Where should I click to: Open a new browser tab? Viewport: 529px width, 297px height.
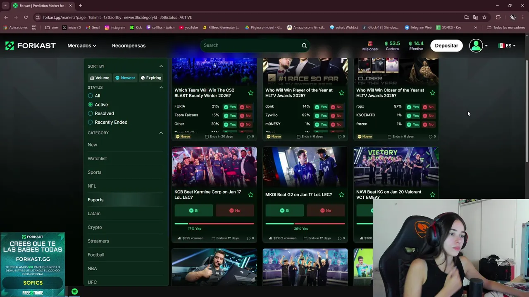(80, 6)
